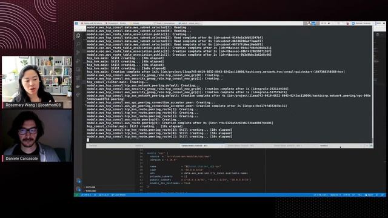Select the centre highlighted terminal tab
388x218 pixels.
click(202, 146)
